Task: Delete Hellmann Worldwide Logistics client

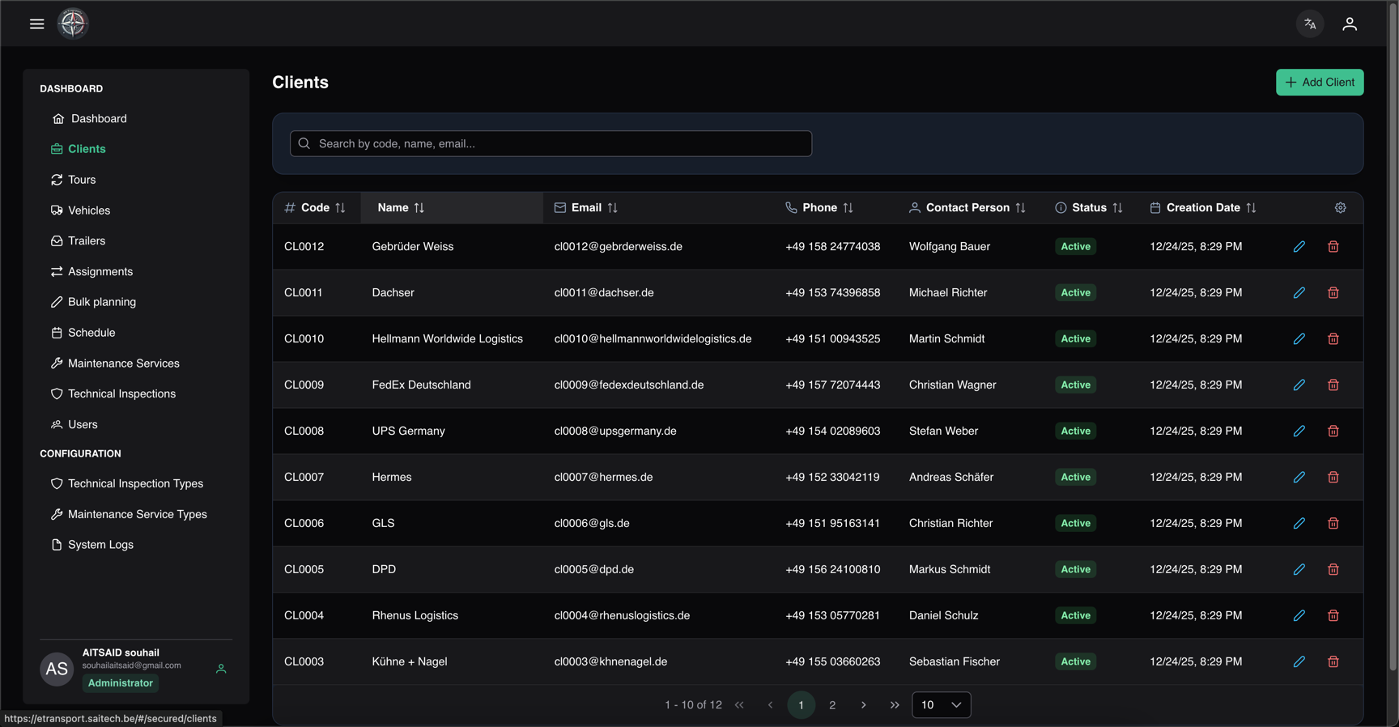Action: (1333, 339)
